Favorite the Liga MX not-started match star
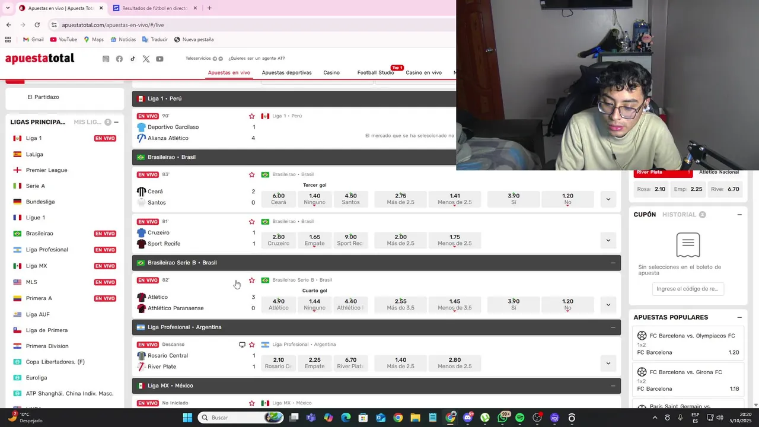 click(x=251, y=403)
